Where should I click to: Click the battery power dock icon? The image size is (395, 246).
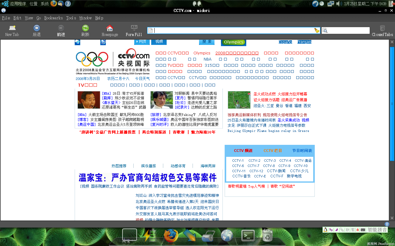coord(150,236)
